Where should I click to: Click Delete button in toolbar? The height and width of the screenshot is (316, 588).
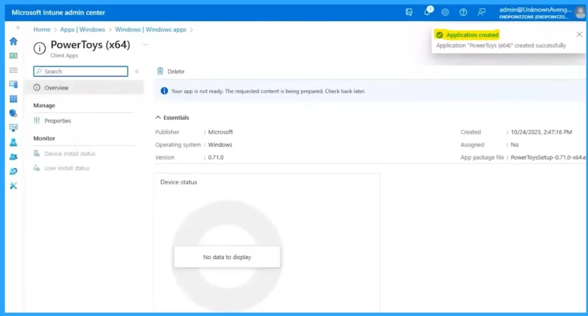pyautogui.click(x=171, y=71)
